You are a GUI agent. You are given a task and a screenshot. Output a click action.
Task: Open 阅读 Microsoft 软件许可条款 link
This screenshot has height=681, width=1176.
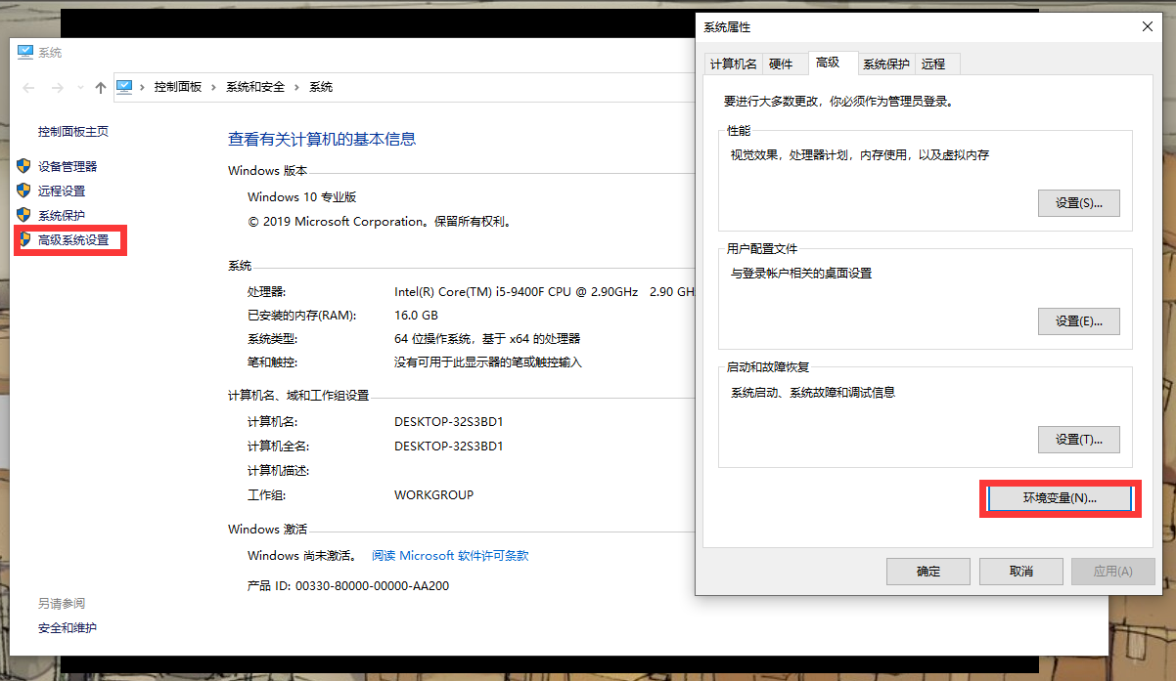450,555
